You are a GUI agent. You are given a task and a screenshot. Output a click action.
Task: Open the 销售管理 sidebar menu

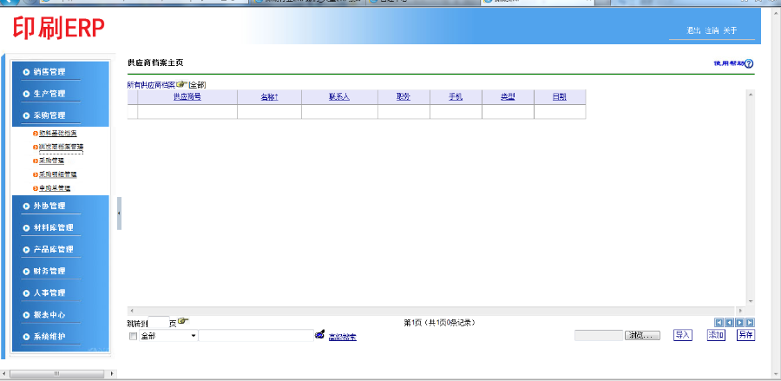click(49, 72)
